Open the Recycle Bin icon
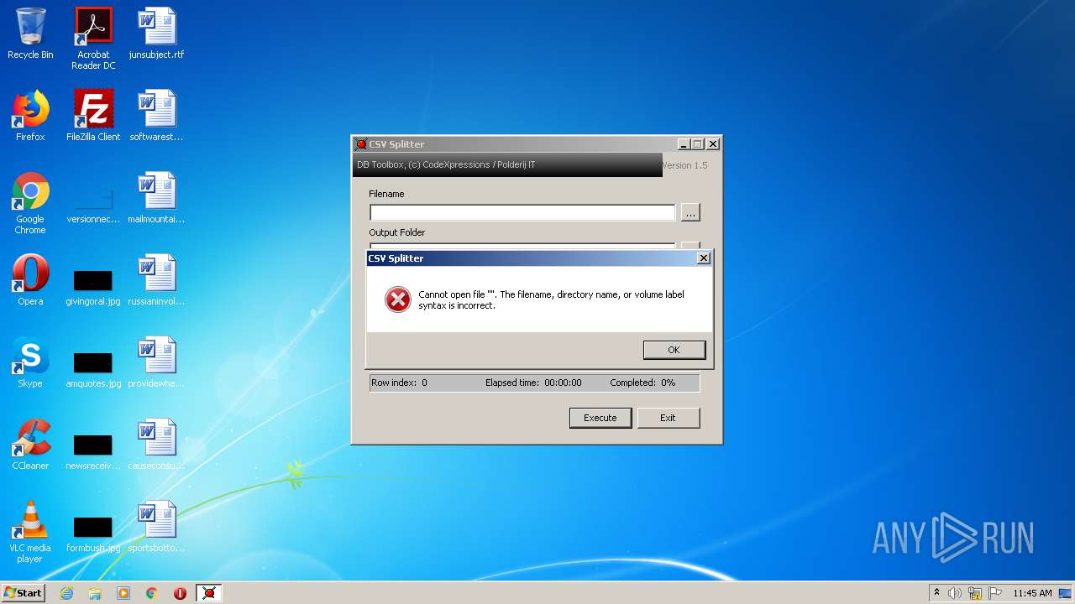Screen dimensions: 1075x604 coord(30,34)
